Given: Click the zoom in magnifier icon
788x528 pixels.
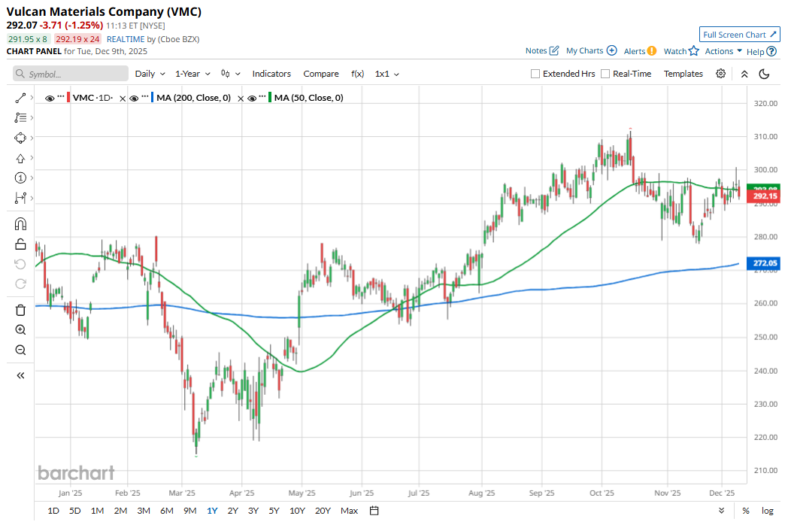Looking at the screenshot, I should click(20, 330).
